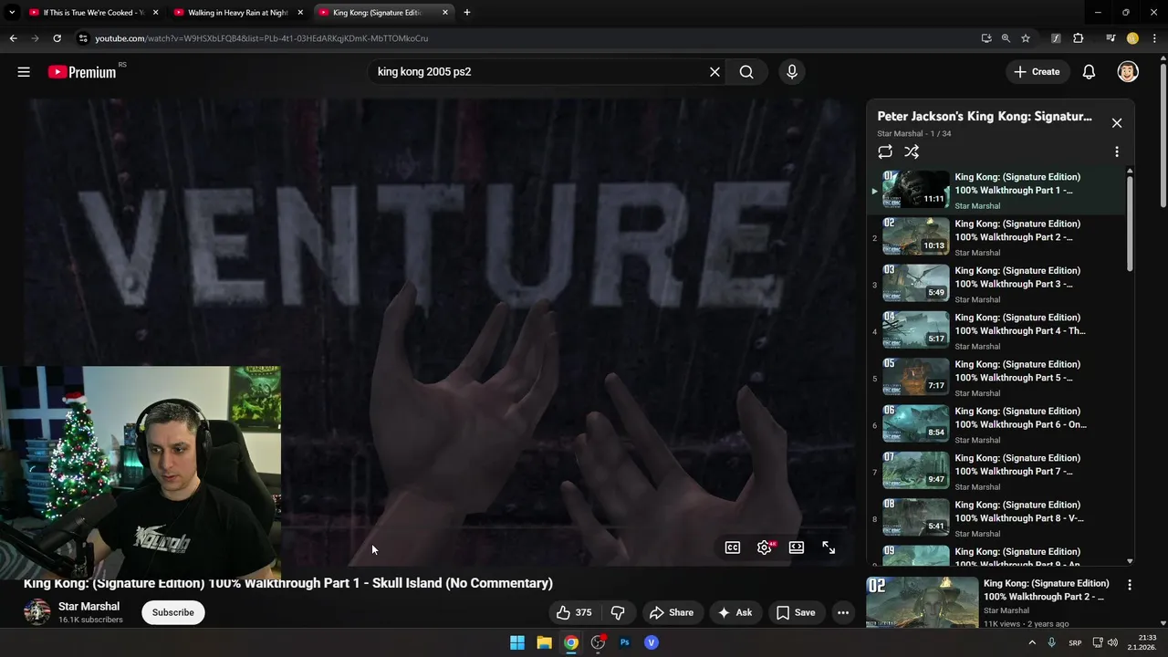The image size is (1168, 657).
Task: Open the account avatar menu
Action: coord(1128,71)
